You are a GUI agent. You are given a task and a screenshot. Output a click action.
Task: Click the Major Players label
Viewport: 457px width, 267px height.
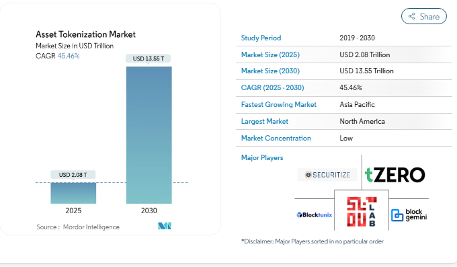coord(262,157)
